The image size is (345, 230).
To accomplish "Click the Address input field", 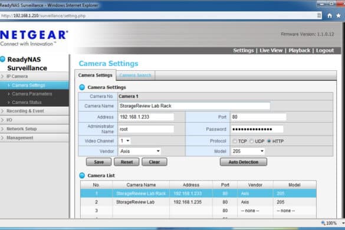I will pos(146,117).
